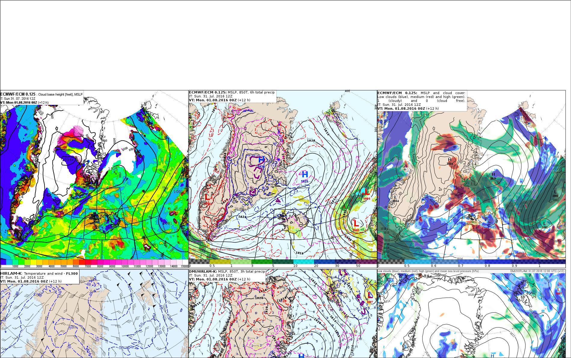This screenshot has height=358, width=571.
Task: Select the 7000 ft red swatch in the cloud base legend
Action: 82,262
